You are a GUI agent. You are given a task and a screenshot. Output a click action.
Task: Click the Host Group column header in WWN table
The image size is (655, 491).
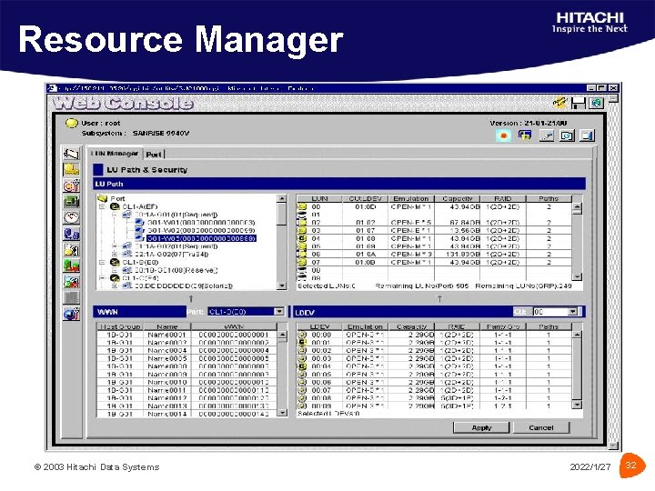tap(120, 326)
